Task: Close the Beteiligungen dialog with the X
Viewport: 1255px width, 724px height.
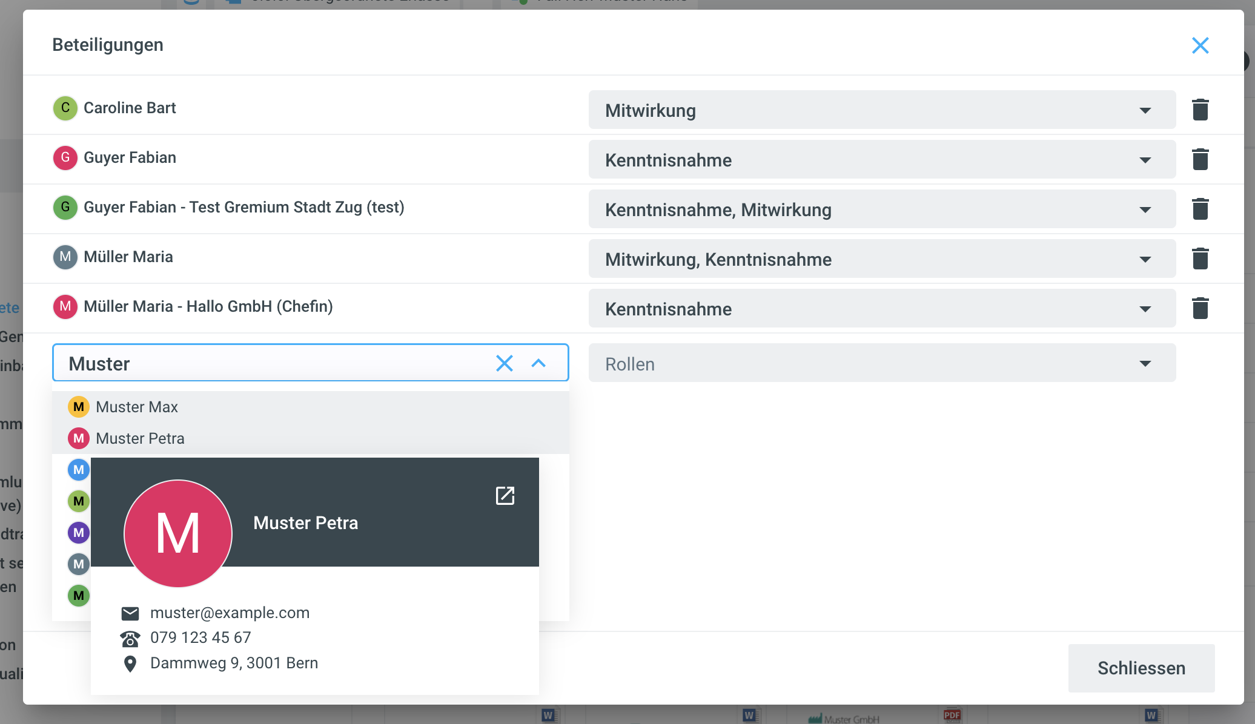Action: [x=1199, y=45]
